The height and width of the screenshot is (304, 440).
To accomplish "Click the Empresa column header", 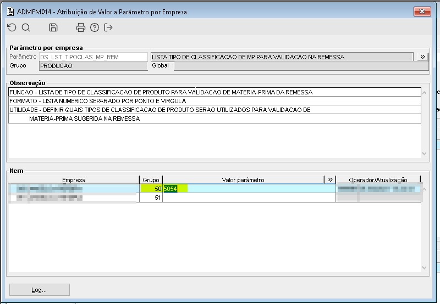I will [74, 180].
